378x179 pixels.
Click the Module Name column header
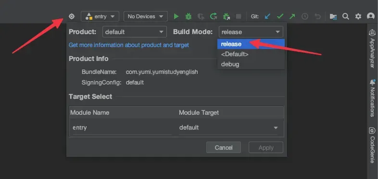(x=89, y=113)
